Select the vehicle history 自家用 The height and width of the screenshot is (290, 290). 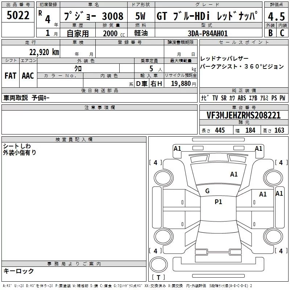pos(78,33)
